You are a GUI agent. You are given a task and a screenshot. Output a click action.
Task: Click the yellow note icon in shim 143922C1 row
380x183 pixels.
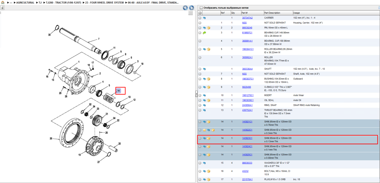(x=204, y=130)
